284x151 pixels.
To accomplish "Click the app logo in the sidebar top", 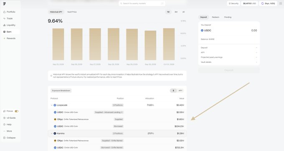I will click(5, 4).
